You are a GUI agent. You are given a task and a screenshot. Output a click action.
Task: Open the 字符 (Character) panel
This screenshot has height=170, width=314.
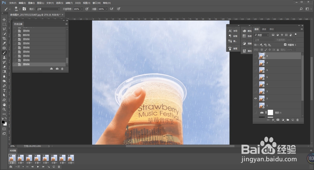pyautogui.click(x=233, y=31)
